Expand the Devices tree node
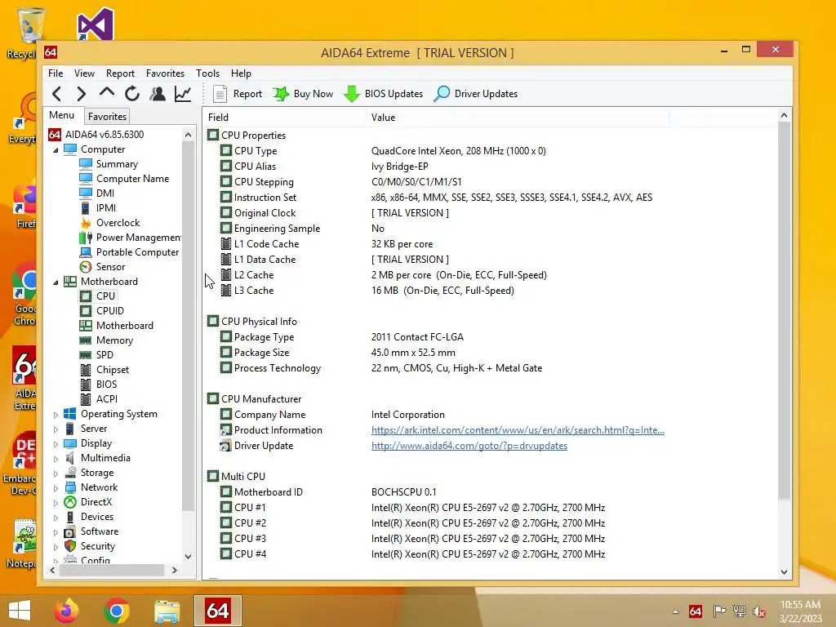 click(56, 517)
